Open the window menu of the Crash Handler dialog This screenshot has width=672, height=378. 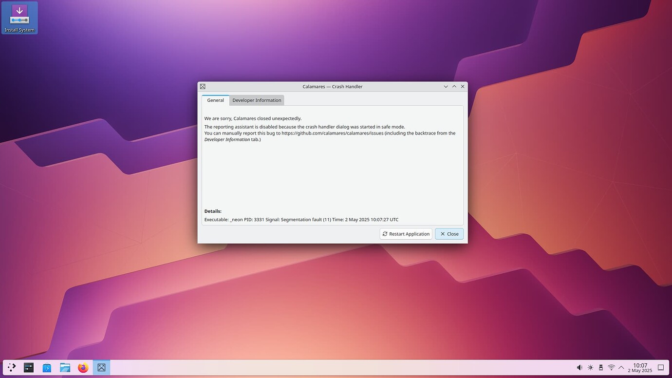pos(203,86)
